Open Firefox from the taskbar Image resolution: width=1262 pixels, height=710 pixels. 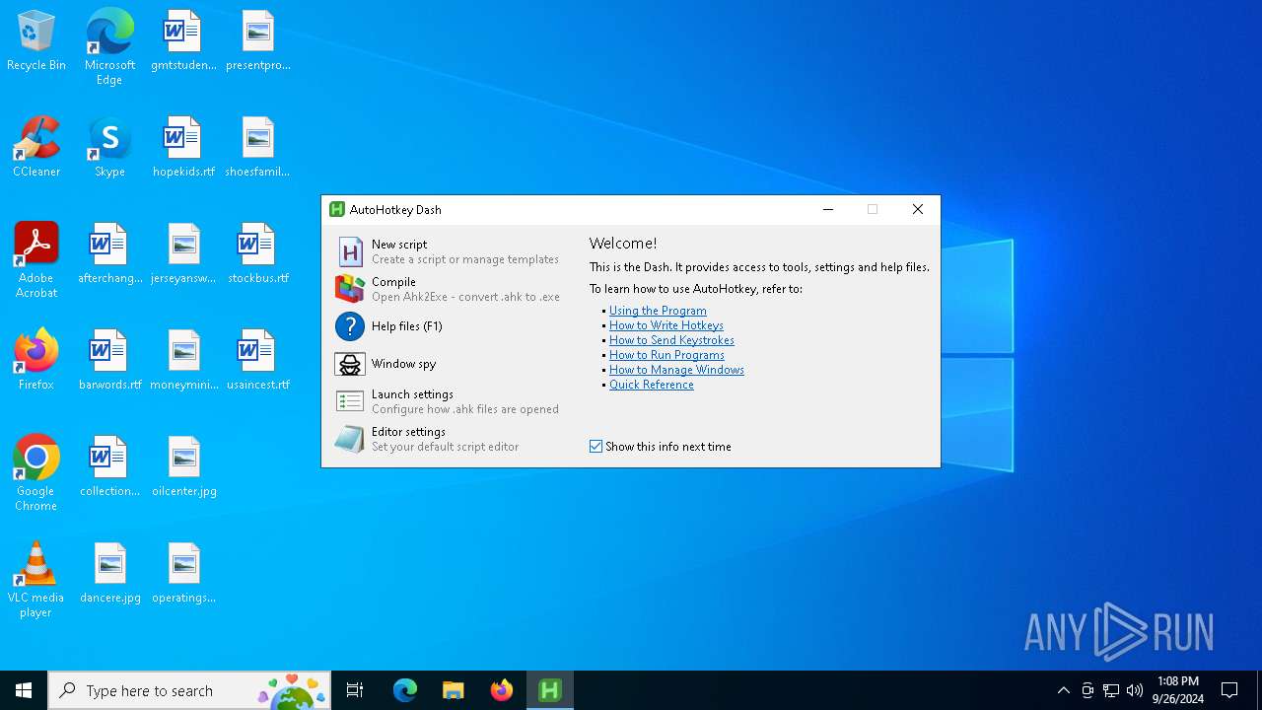(501, 690)
